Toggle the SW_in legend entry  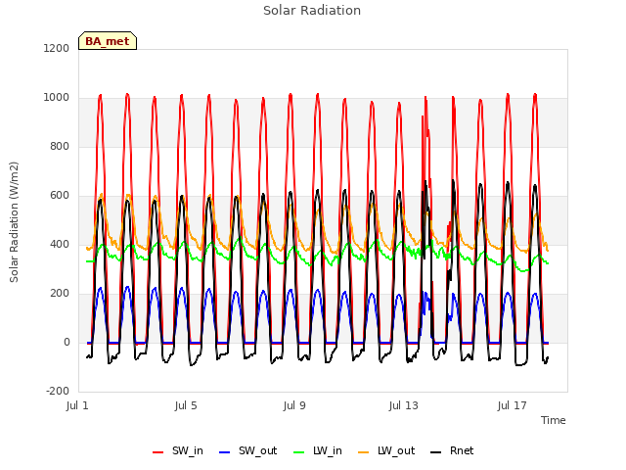pyautogui.click(x=178, y=450)
